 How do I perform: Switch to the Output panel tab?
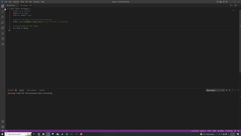coord(22,90)
